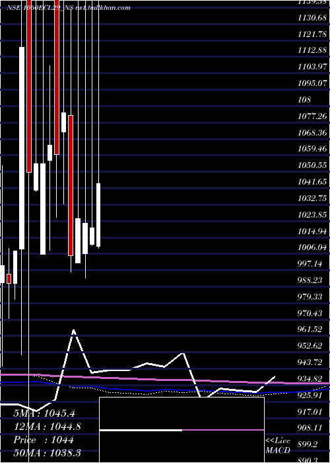This screenshot has height=463, width=330.
Task: Click the 952.62 price axis label
Action: click(x=310, y=346)
